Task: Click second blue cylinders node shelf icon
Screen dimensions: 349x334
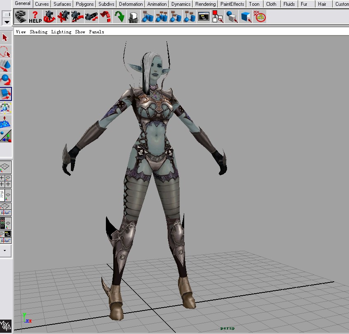Action: click(x=162, y=17)
